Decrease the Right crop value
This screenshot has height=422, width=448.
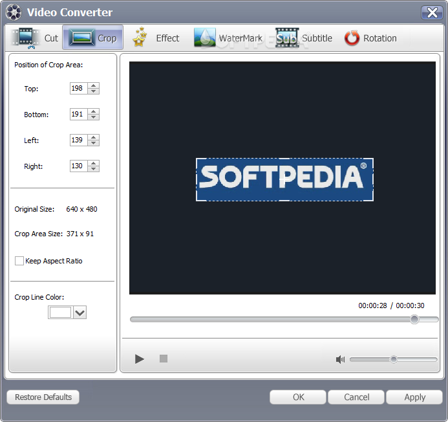point(94,169)
